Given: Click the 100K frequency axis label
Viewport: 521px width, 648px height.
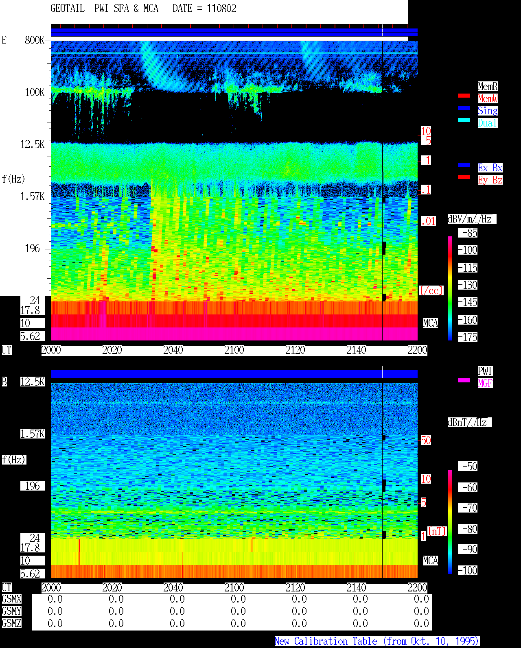Looking at the screenshot, I should [35, 92].
